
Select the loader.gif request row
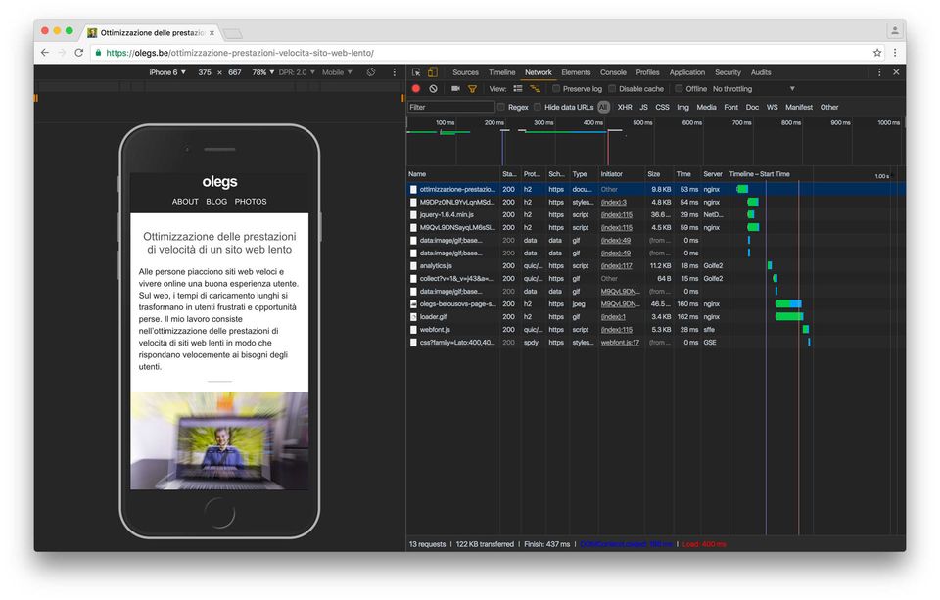pos(656,316)
